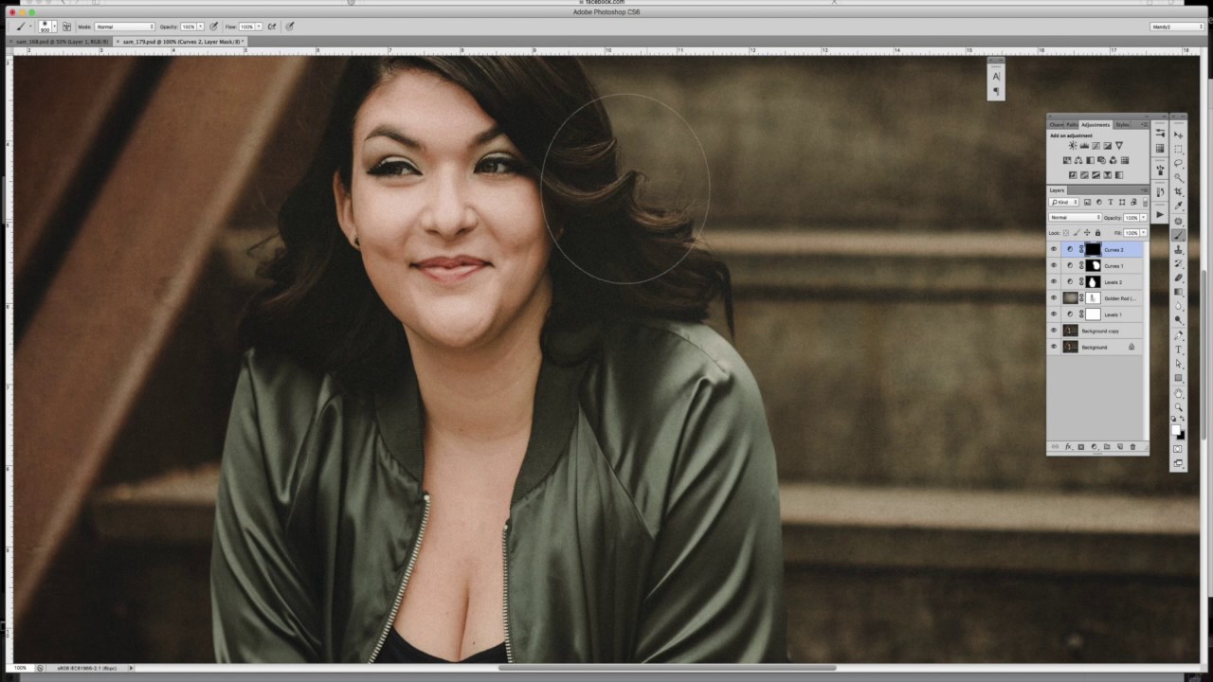Add a layer mask

tap(1081, 447)
